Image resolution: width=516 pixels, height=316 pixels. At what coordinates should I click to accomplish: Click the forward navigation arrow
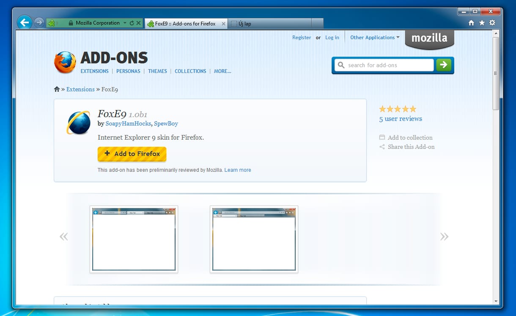click(39, 22)
